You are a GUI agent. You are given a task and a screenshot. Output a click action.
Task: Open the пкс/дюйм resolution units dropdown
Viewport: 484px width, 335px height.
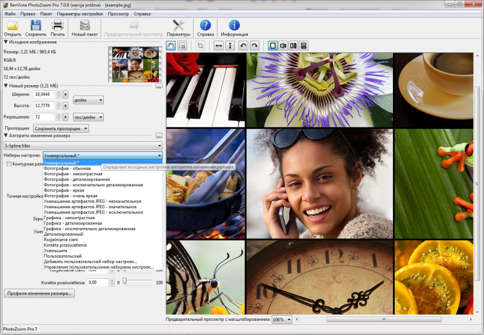pos(88,117)
